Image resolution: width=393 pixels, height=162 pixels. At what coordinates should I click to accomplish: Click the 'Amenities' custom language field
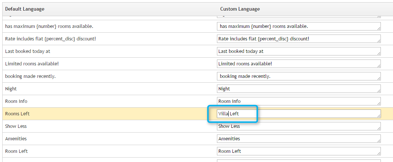(x=298, y=139)
